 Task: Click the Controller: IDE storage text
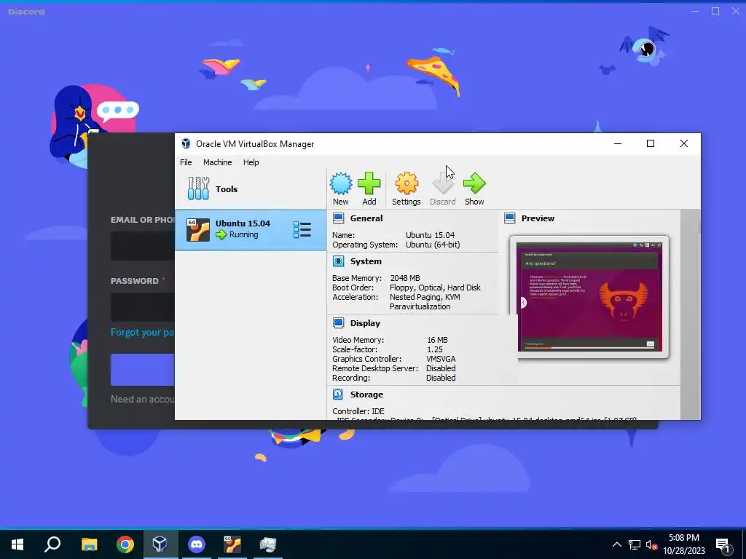(358, 411)
